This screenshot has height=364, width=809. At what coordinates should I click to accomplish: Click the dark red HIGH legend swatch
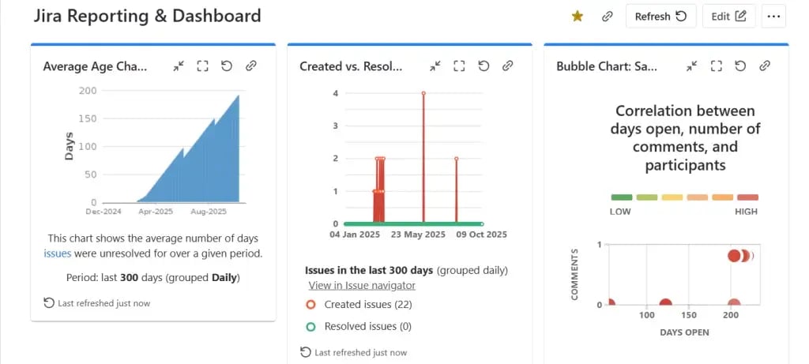point(747,197)
